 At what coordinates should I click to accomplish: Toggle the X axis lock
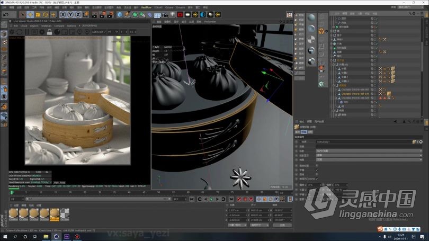pyautogui.click(x=63, y=14)
